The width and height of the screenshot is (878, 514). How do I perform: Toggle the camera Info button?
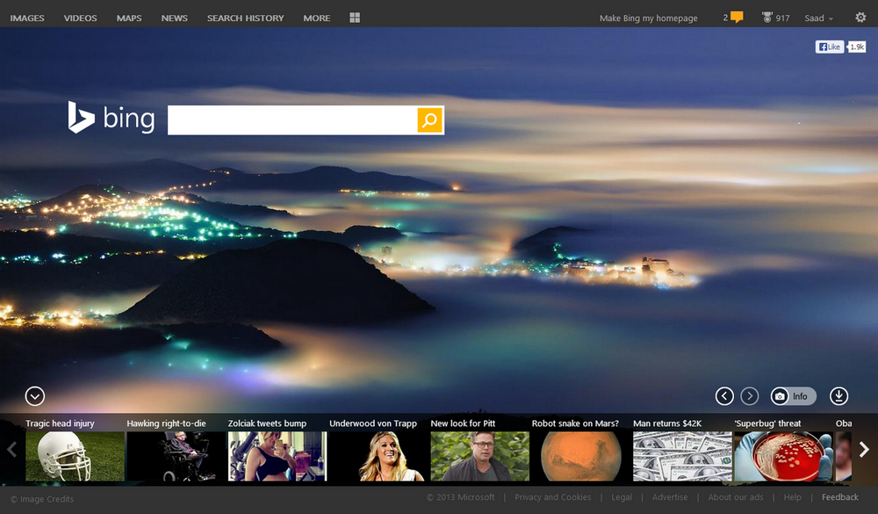[793, 396]
